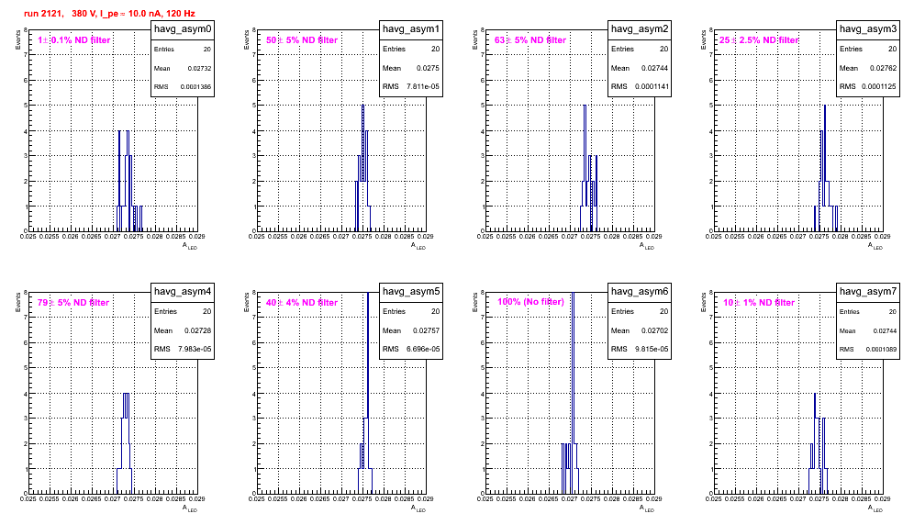The width and height of the screenshot is (914, 525).
Task: Click the havg_asym2 stats box title
Action: tap(640, 28)
